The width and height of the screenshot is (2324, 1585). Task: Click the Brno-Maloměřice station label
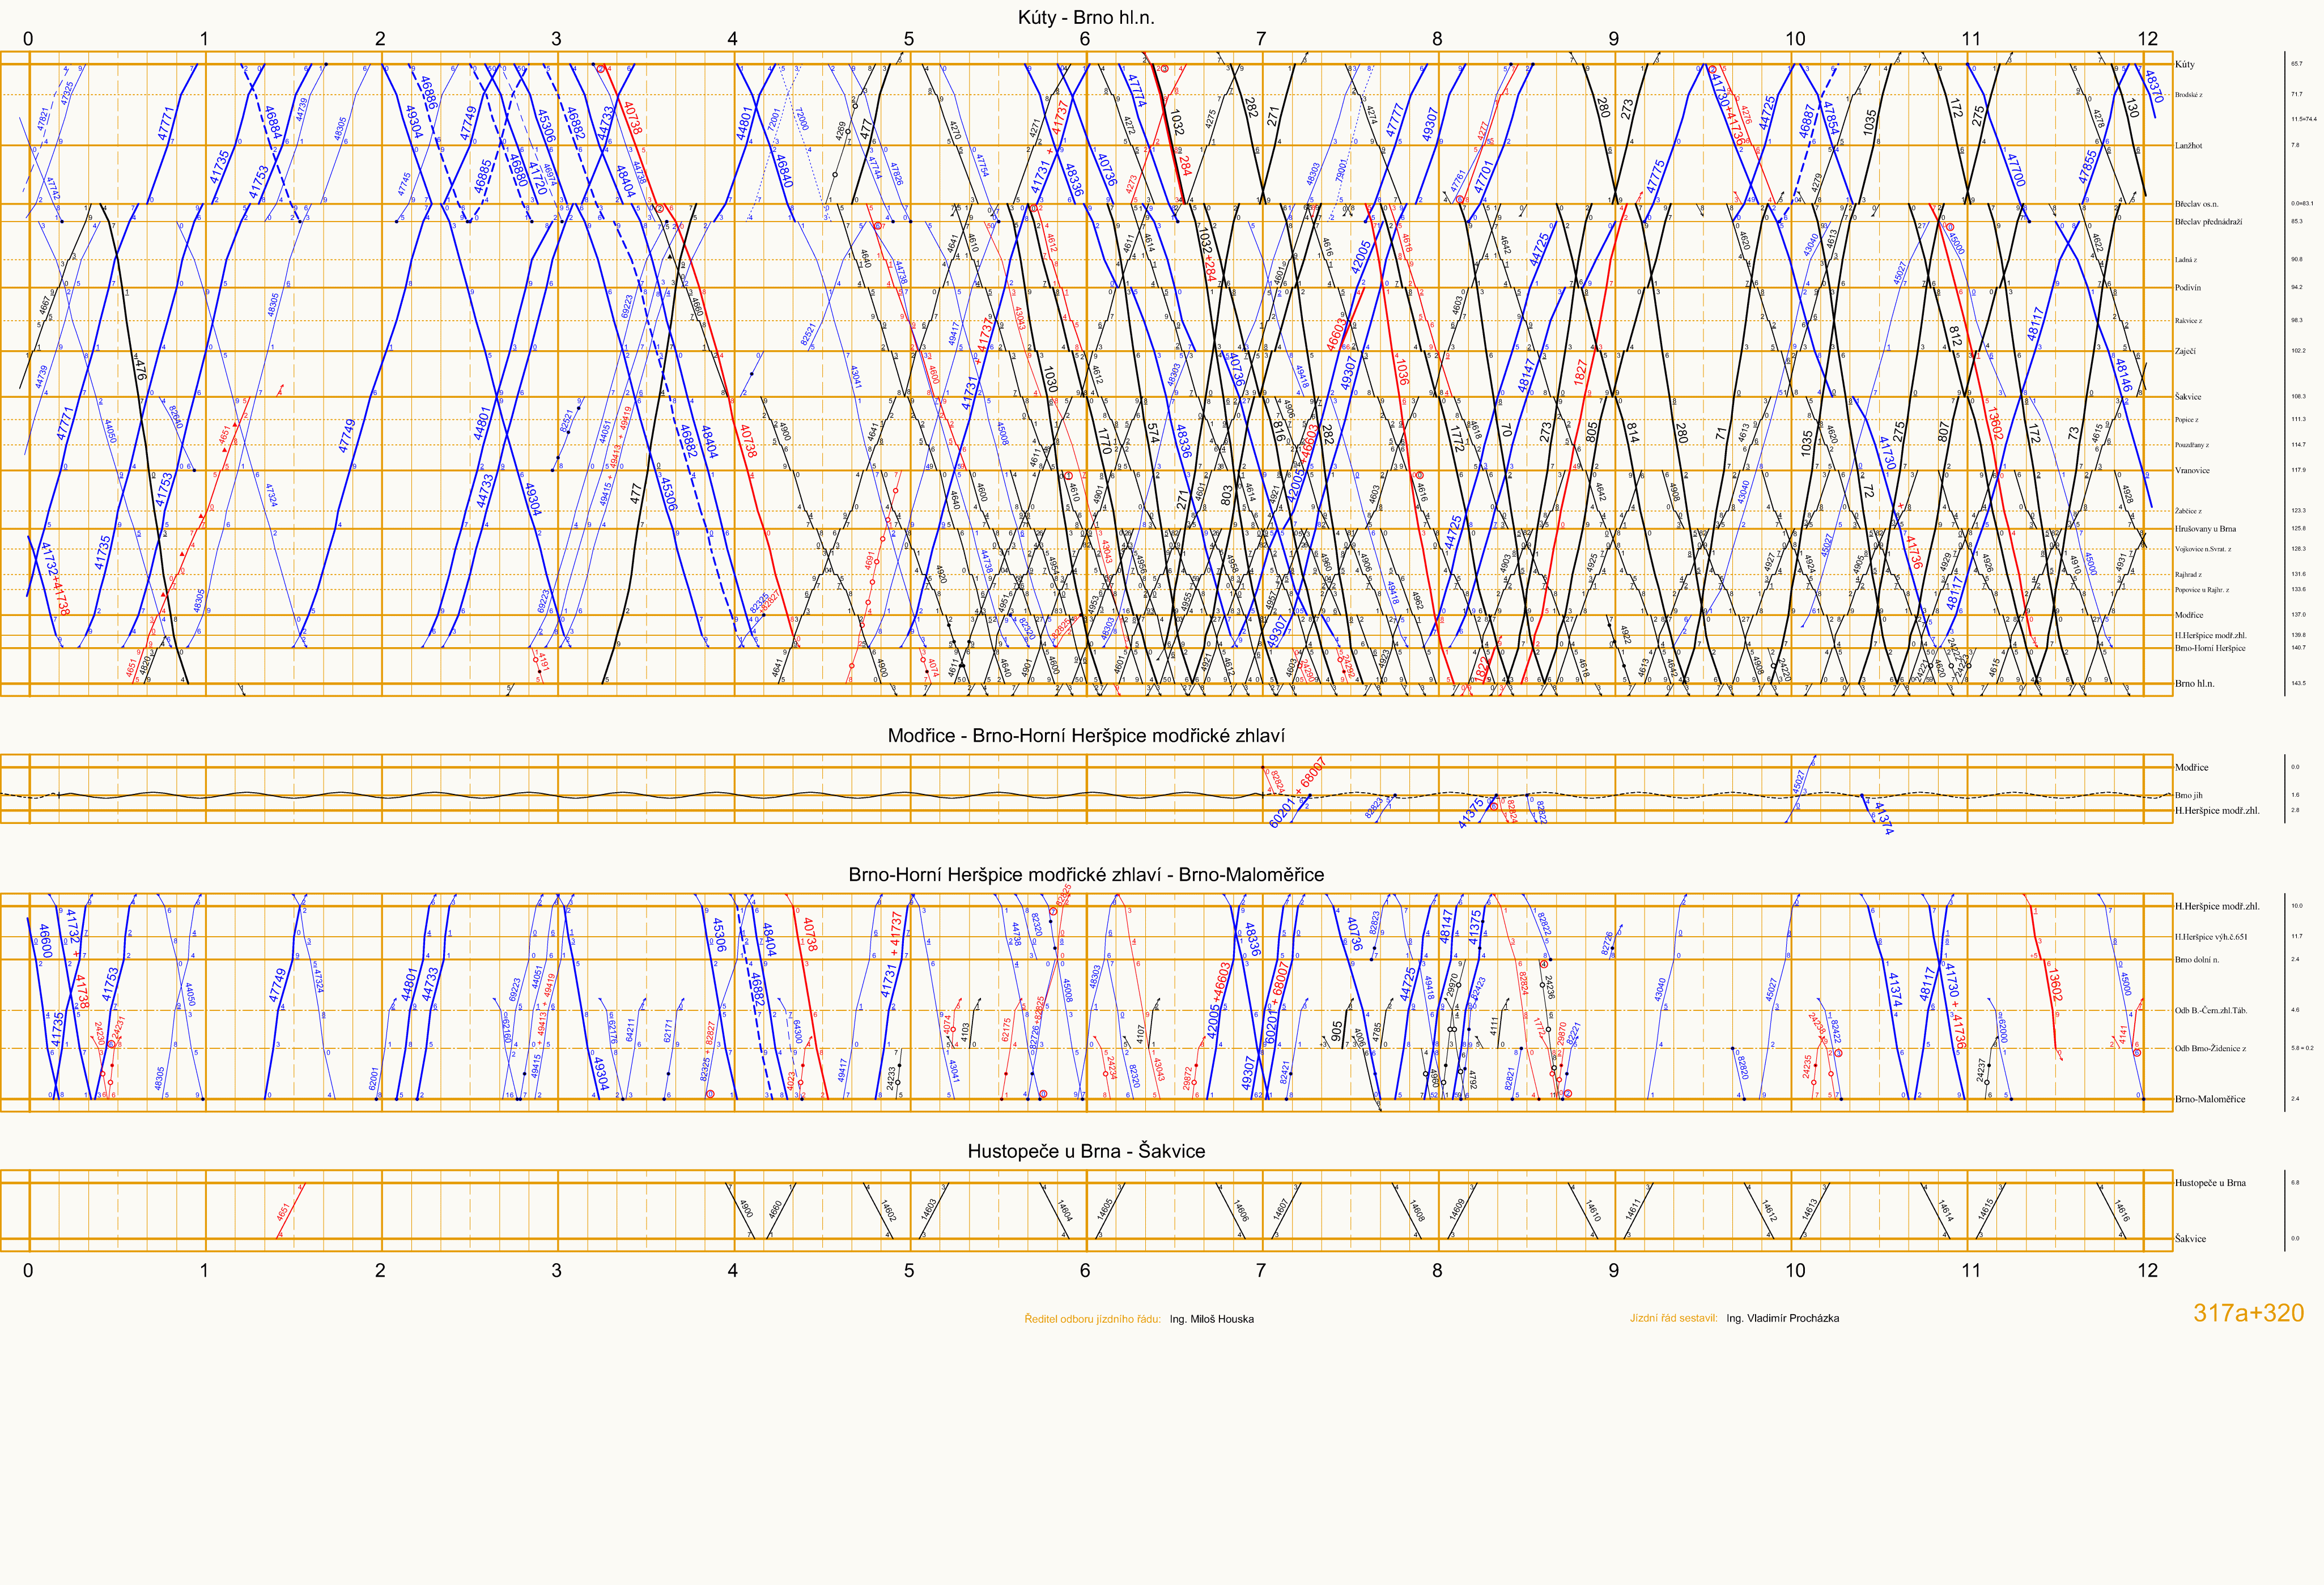tap(2209, 1099)
